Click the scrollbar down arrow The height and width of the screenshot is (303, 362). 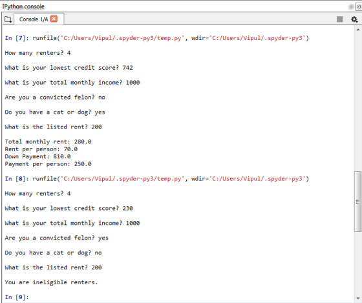tap(358, 298)
